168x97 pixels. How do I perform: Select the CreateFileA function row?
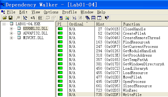[x=112, y=33]
